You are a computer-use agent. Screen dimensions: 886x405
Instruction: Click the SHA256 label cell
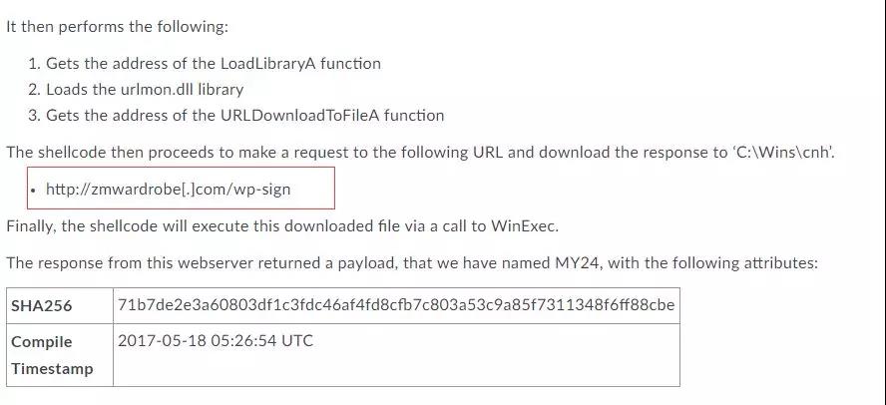[x=59, y=305]
